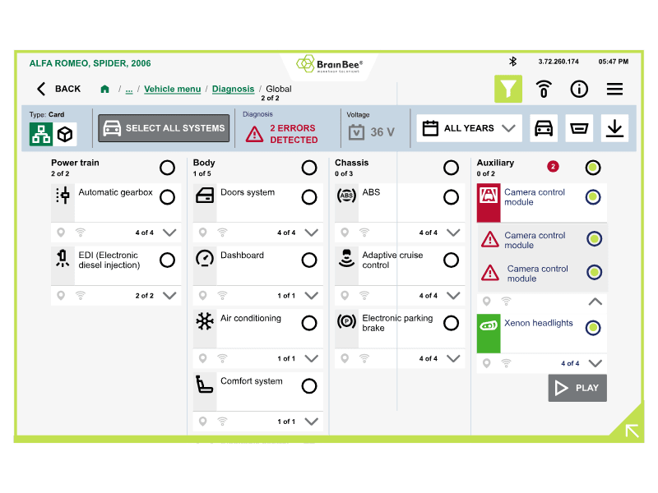Collapse the Camera control module list
The height and width of the screenshot is (493, 658).
point(595,302)
